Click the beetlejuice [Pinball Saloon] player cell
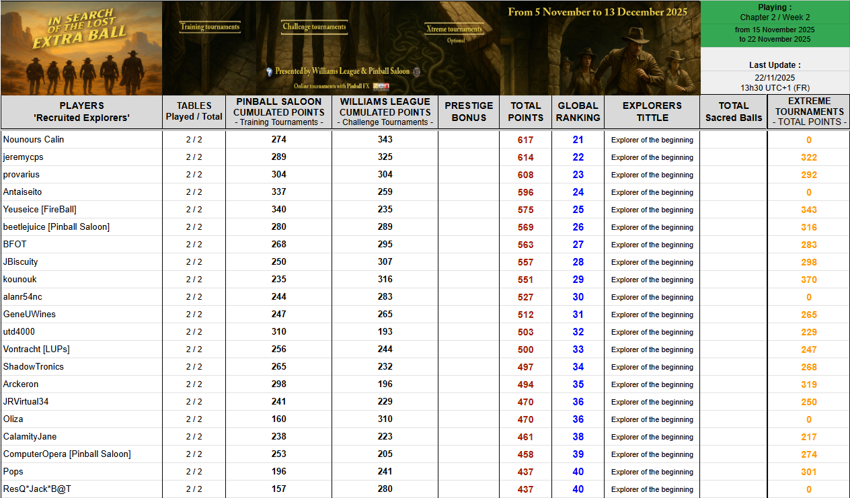Screen dimensions: 850x498 coord(56,227)
